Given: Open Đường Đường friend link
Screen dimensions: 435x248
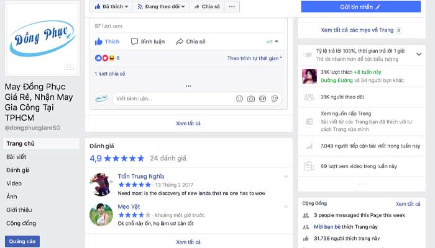Looking at the screenshot, I should (x=337, y=80).
